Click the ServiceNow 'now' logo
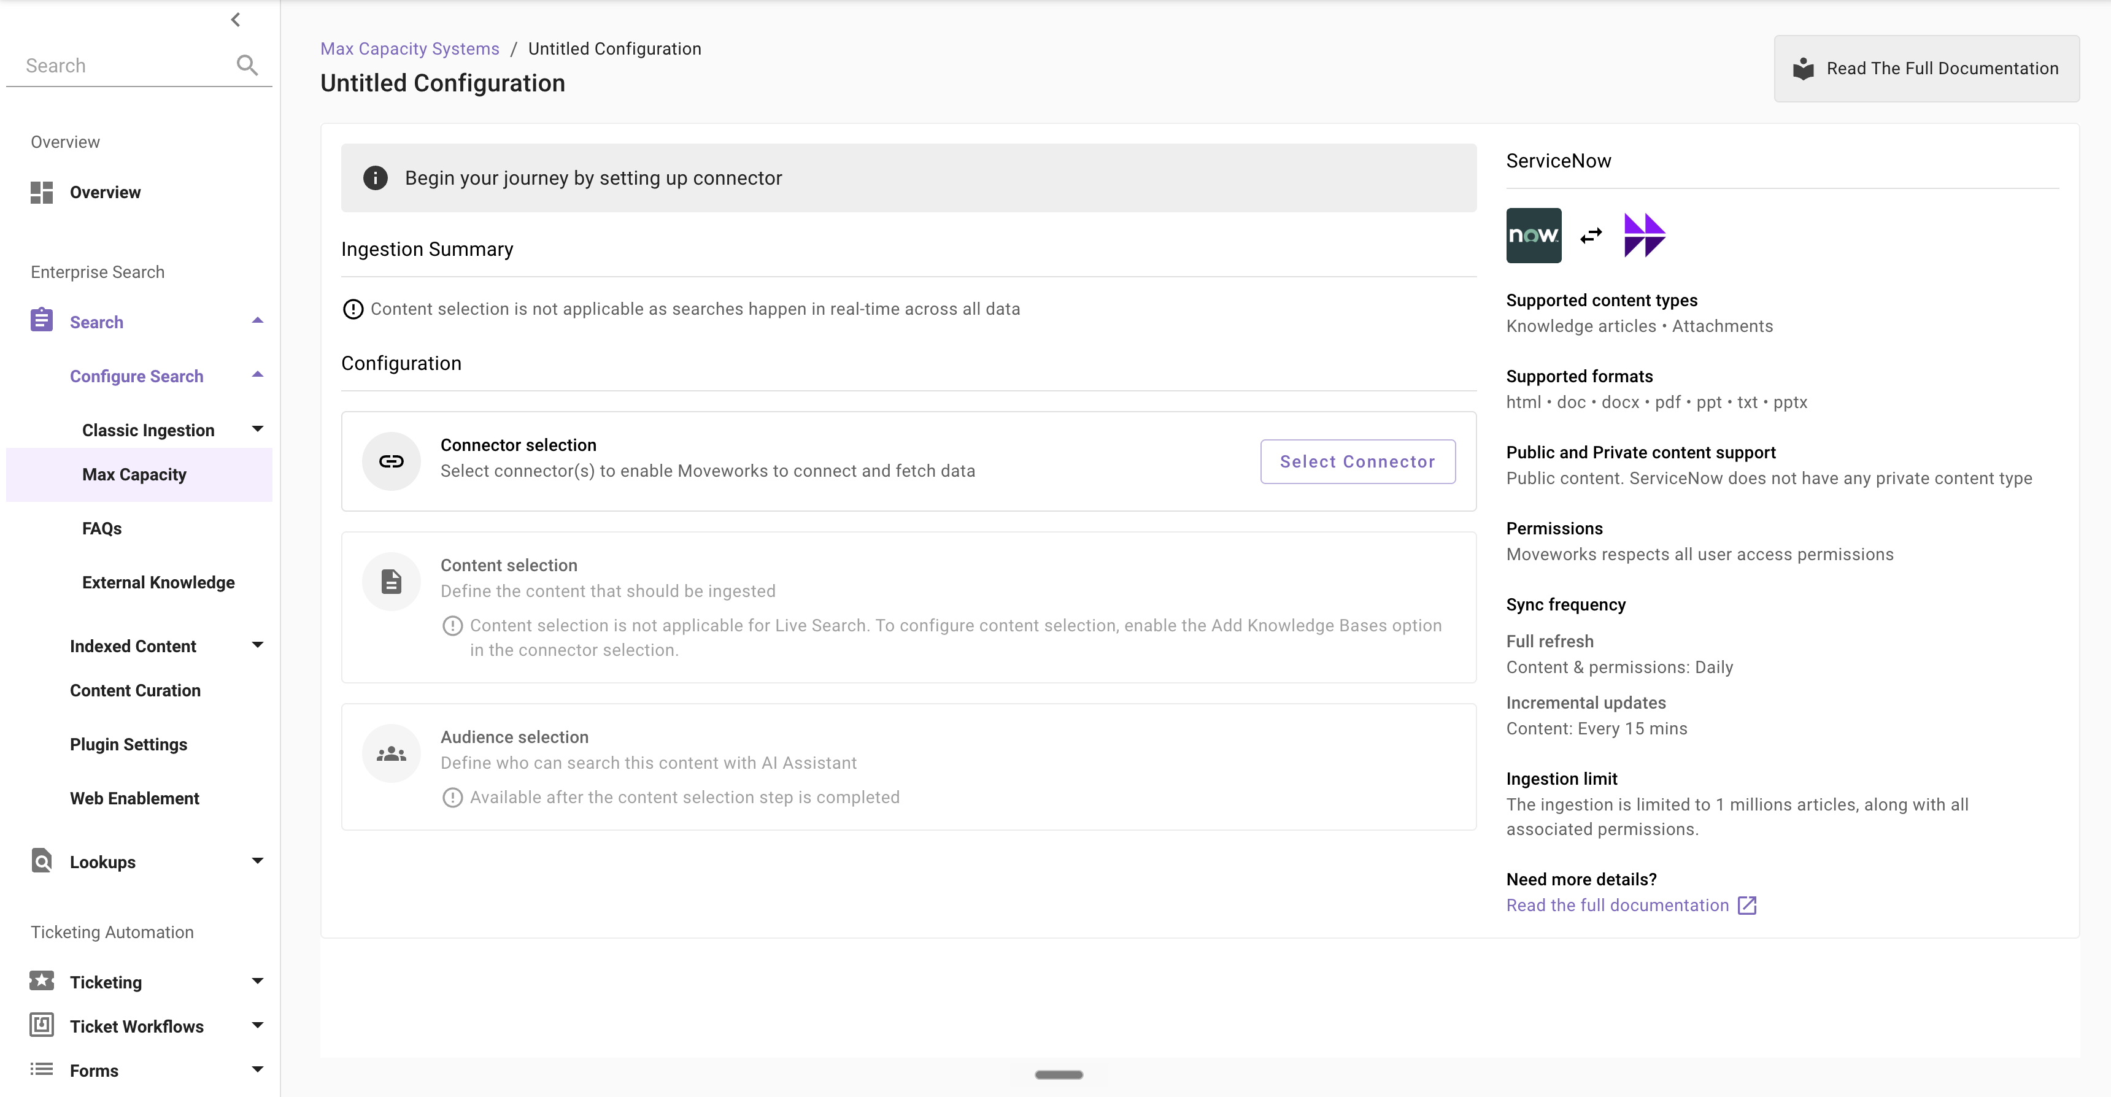The image size is (2111, 1097). (1534, 235)
